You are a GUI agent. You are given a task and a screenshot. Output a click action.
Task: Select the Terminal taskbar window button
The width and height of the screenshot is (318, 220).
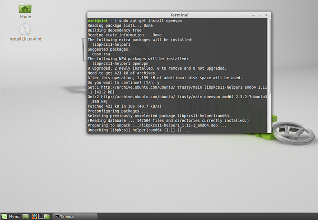coord(75,216)
